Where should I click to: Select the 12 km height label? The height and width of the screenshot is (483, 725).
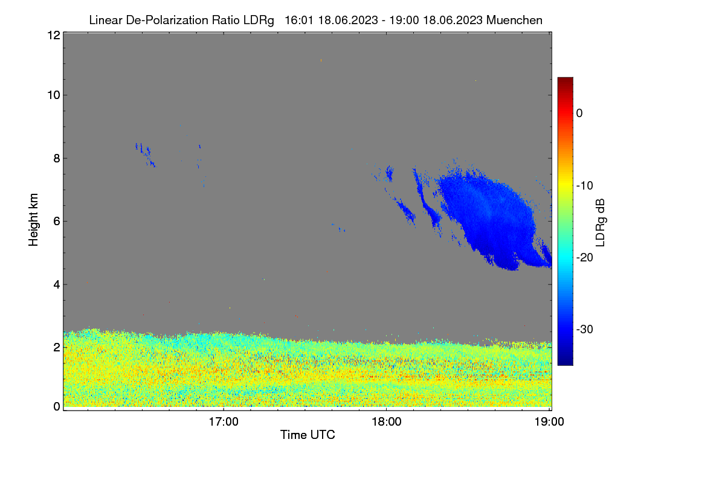click(53, 35)
